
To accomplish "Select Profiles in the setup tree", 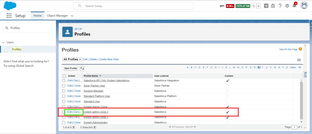I will [17, 49].
